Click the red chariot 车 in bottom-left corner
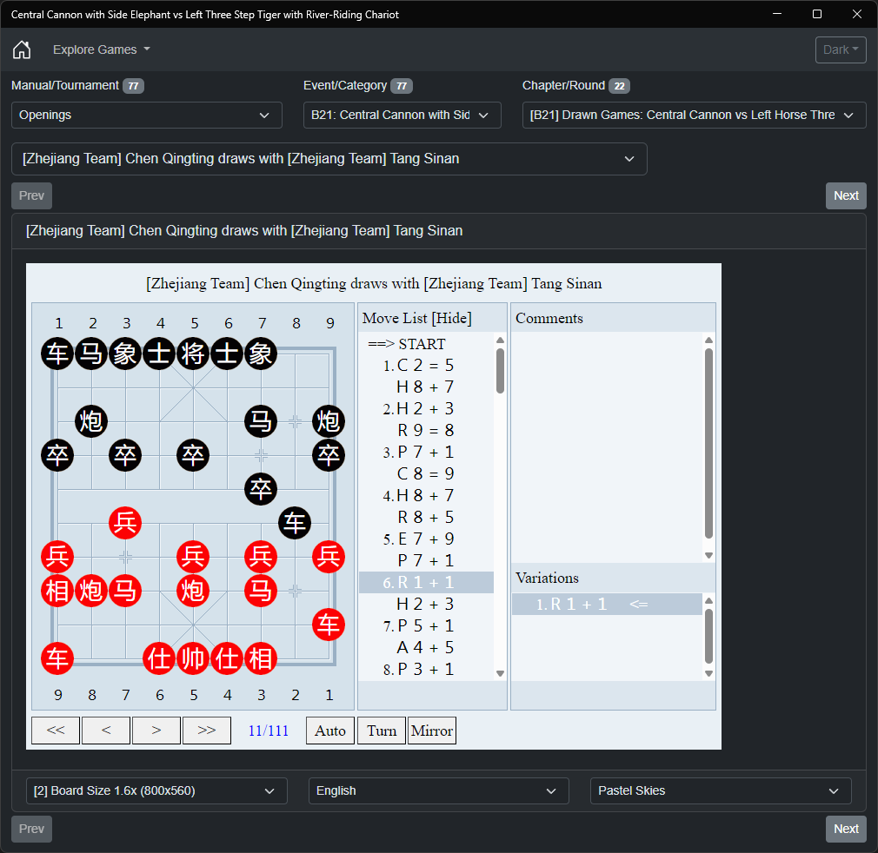 point(57,658)
